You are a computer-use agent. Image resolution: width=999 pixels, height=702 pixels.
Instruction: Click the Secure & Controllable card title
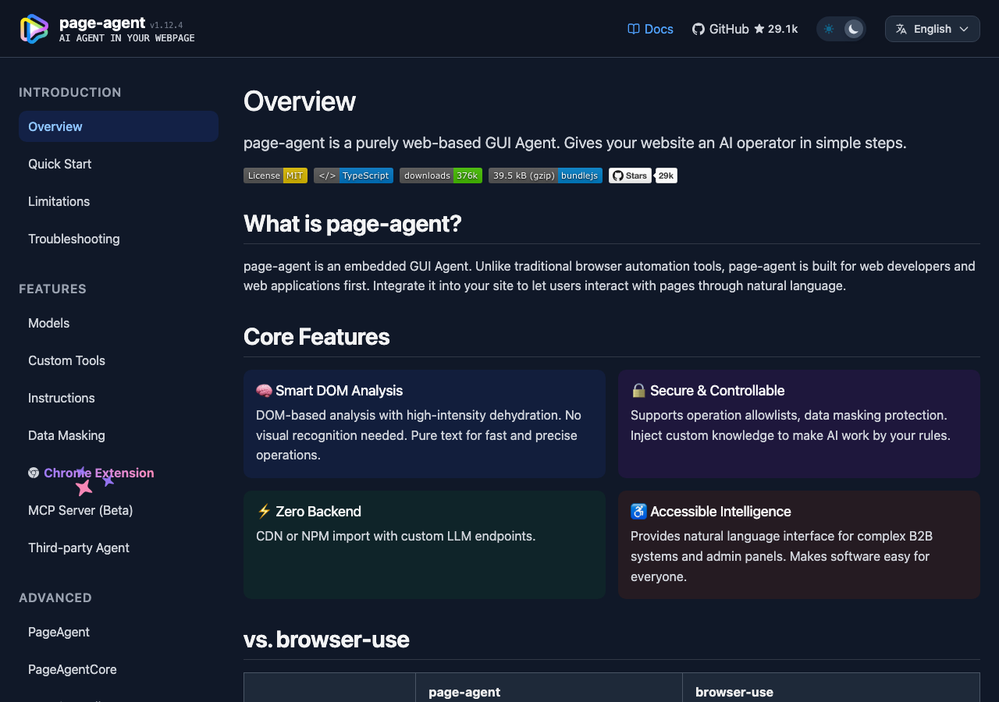(717, 391)
